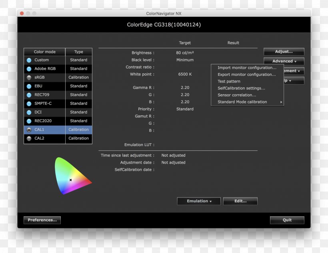Open Sensor correlation
Image resolution: width=328 pixels, height=253 pixels.
247,95
